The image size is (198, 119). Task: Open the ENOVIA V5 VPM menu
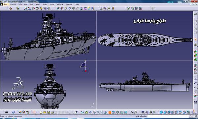pos(16,4)
